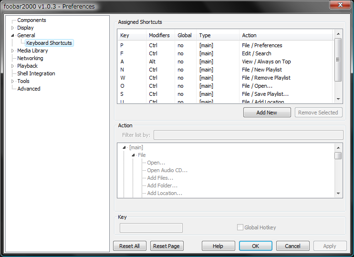Screen dimensions: 354x257
Task: Click the Apply button
Action: click(330, 246)
